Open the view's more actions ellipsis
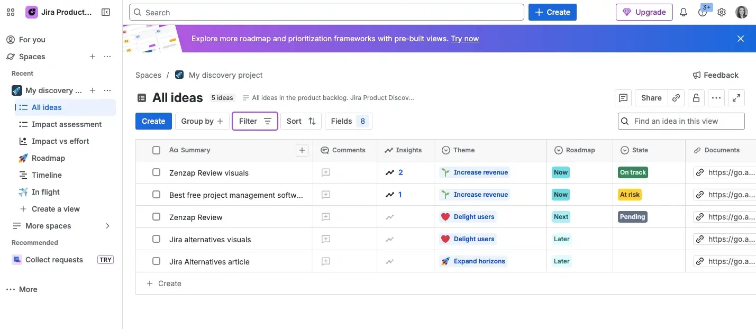Viewport: 756px width, 329px height. (716, 98)
